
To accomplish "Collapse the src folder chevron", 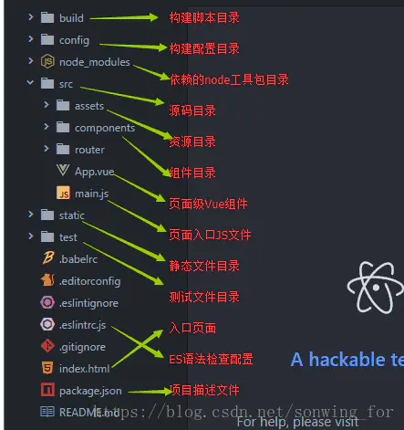I will (30, 82).
